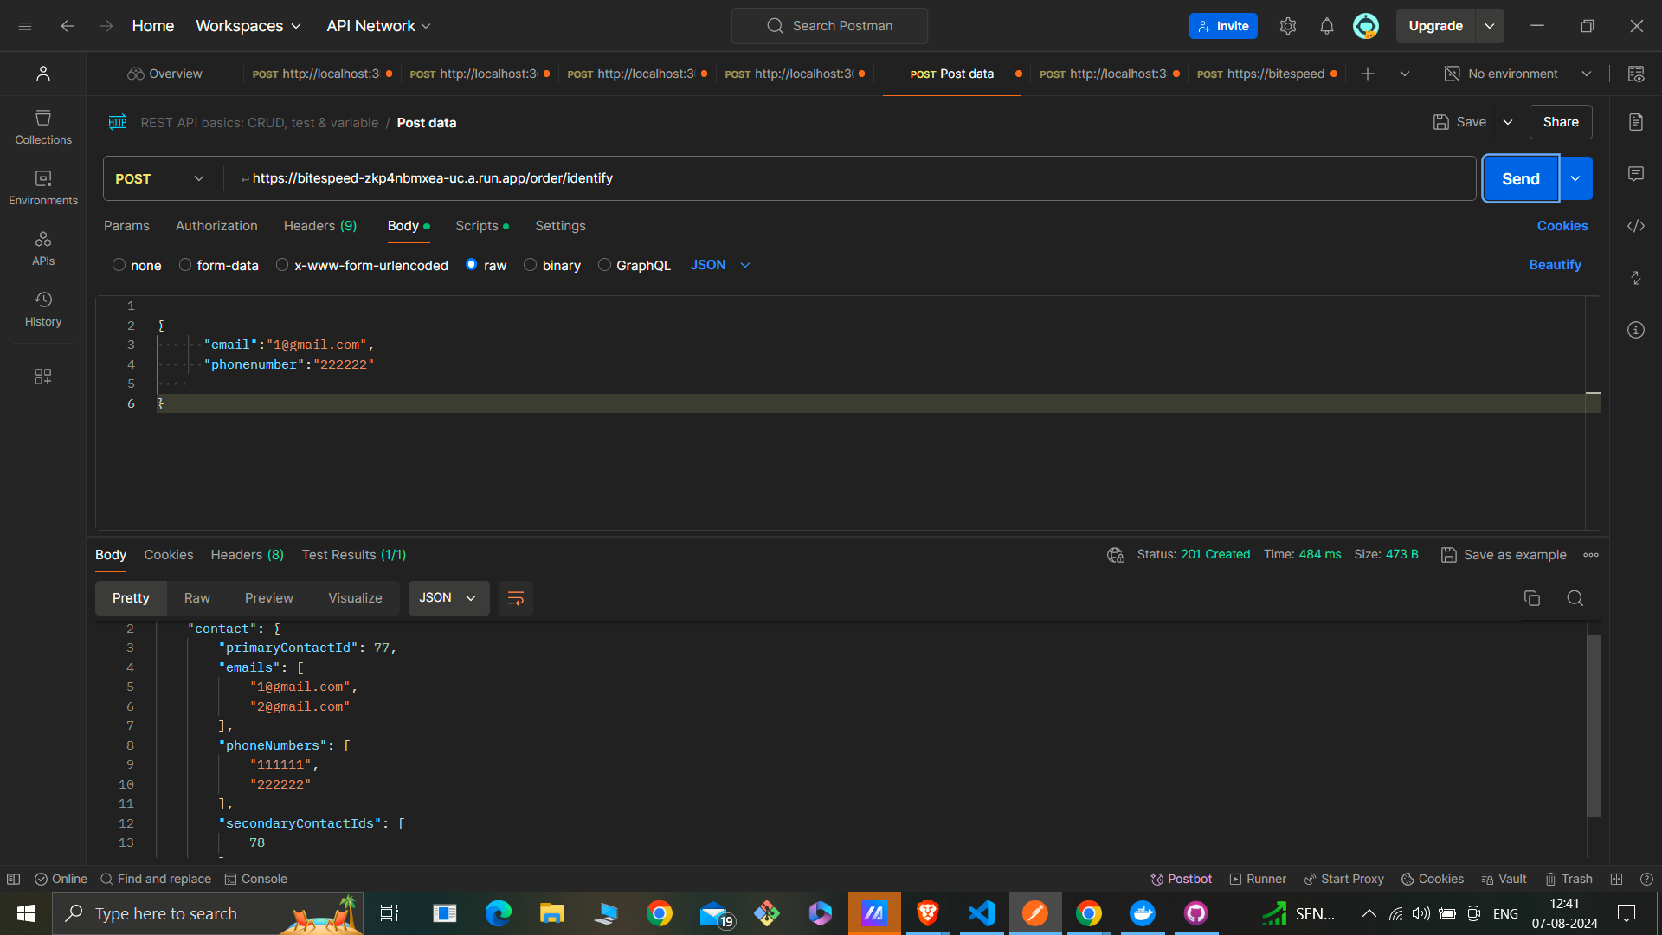Open the request body JSON language dropdown

[719, 265]
